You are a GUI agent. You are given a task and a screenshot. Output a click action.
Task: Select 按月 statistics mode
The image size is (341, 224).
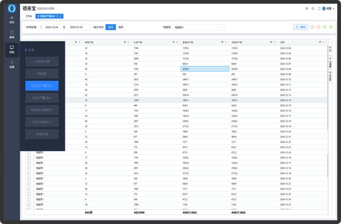coord(121,27)
